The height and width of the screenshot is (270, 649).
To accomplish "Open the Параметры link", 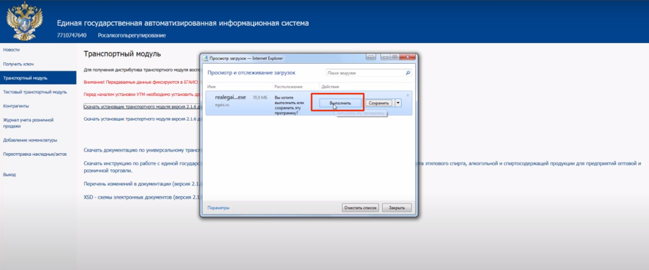I will point(218,208).
